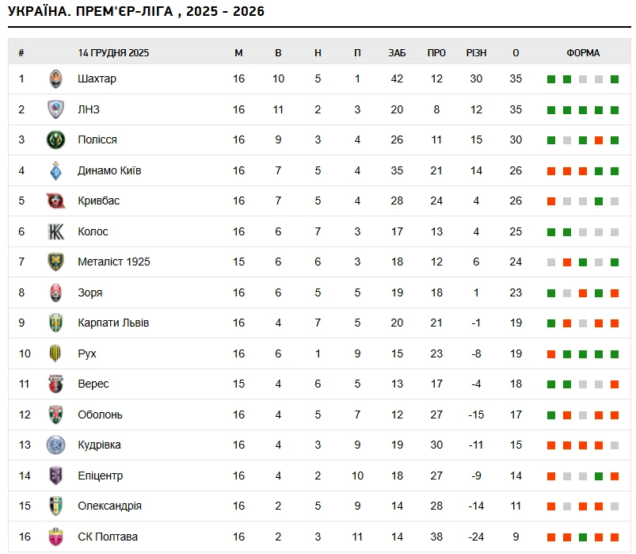Image resolution: width=636 pixels, height=554 pixels.
Task: Click Dynamo Kyiv's first orange form square
Action: pos(550,171)
